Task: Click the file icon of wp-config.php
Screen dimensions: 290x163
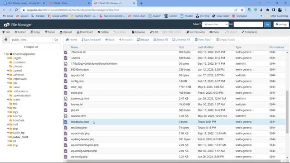Action: pos(66,157)
